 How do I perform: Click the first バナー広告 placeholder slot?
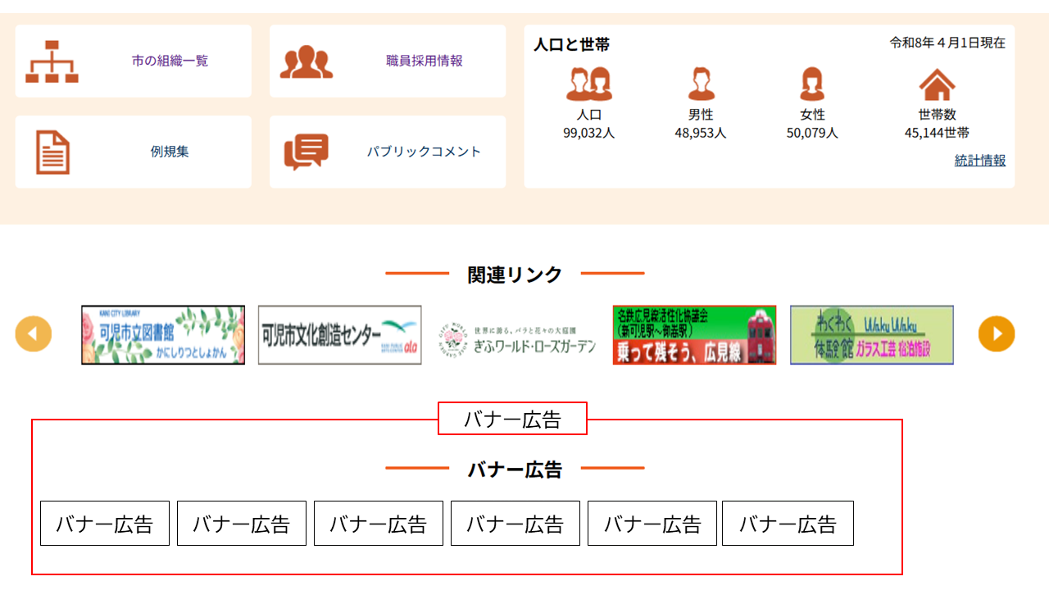104,523
